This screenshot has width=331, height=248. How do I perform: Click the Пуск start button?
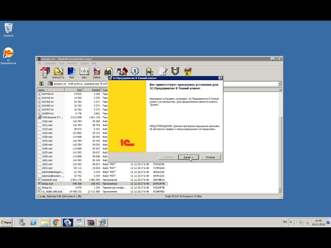[6, 223]
